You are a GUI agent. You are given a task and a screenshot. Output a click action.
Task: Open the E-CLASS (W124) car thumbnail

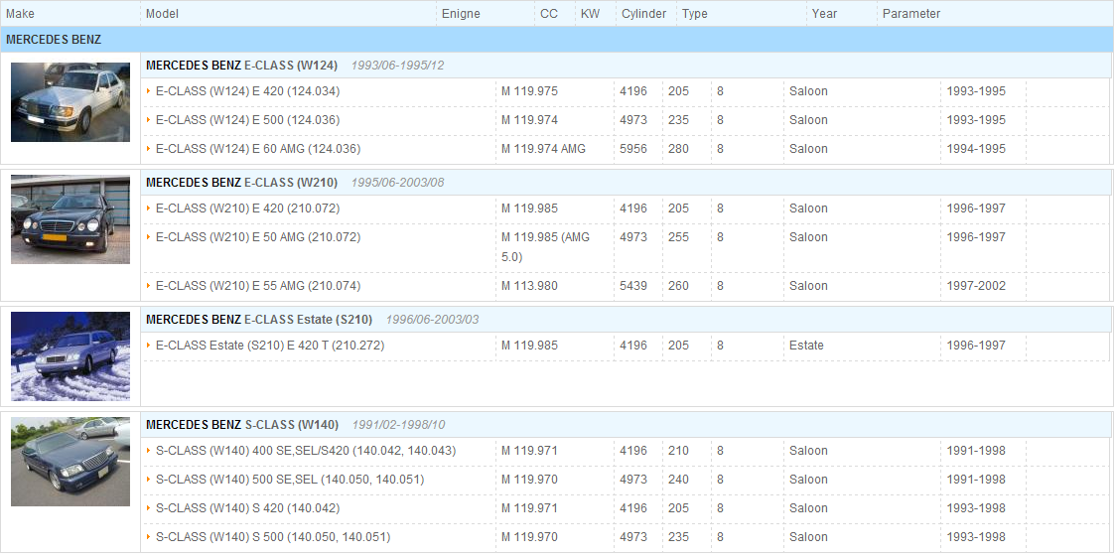click(x=70, y=102)
